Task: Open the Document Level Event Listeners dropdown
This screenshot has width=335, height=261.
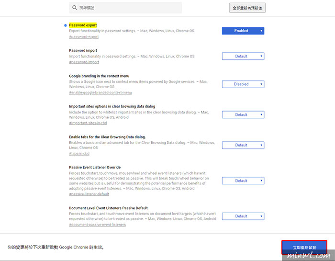Action: pyautogui.click(x=243, y=216)
